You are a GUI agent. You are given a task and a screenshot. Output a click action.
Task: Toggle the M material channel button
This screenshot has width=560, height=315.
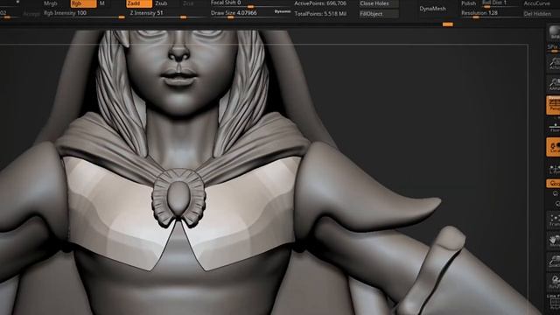tap(101, 3)
